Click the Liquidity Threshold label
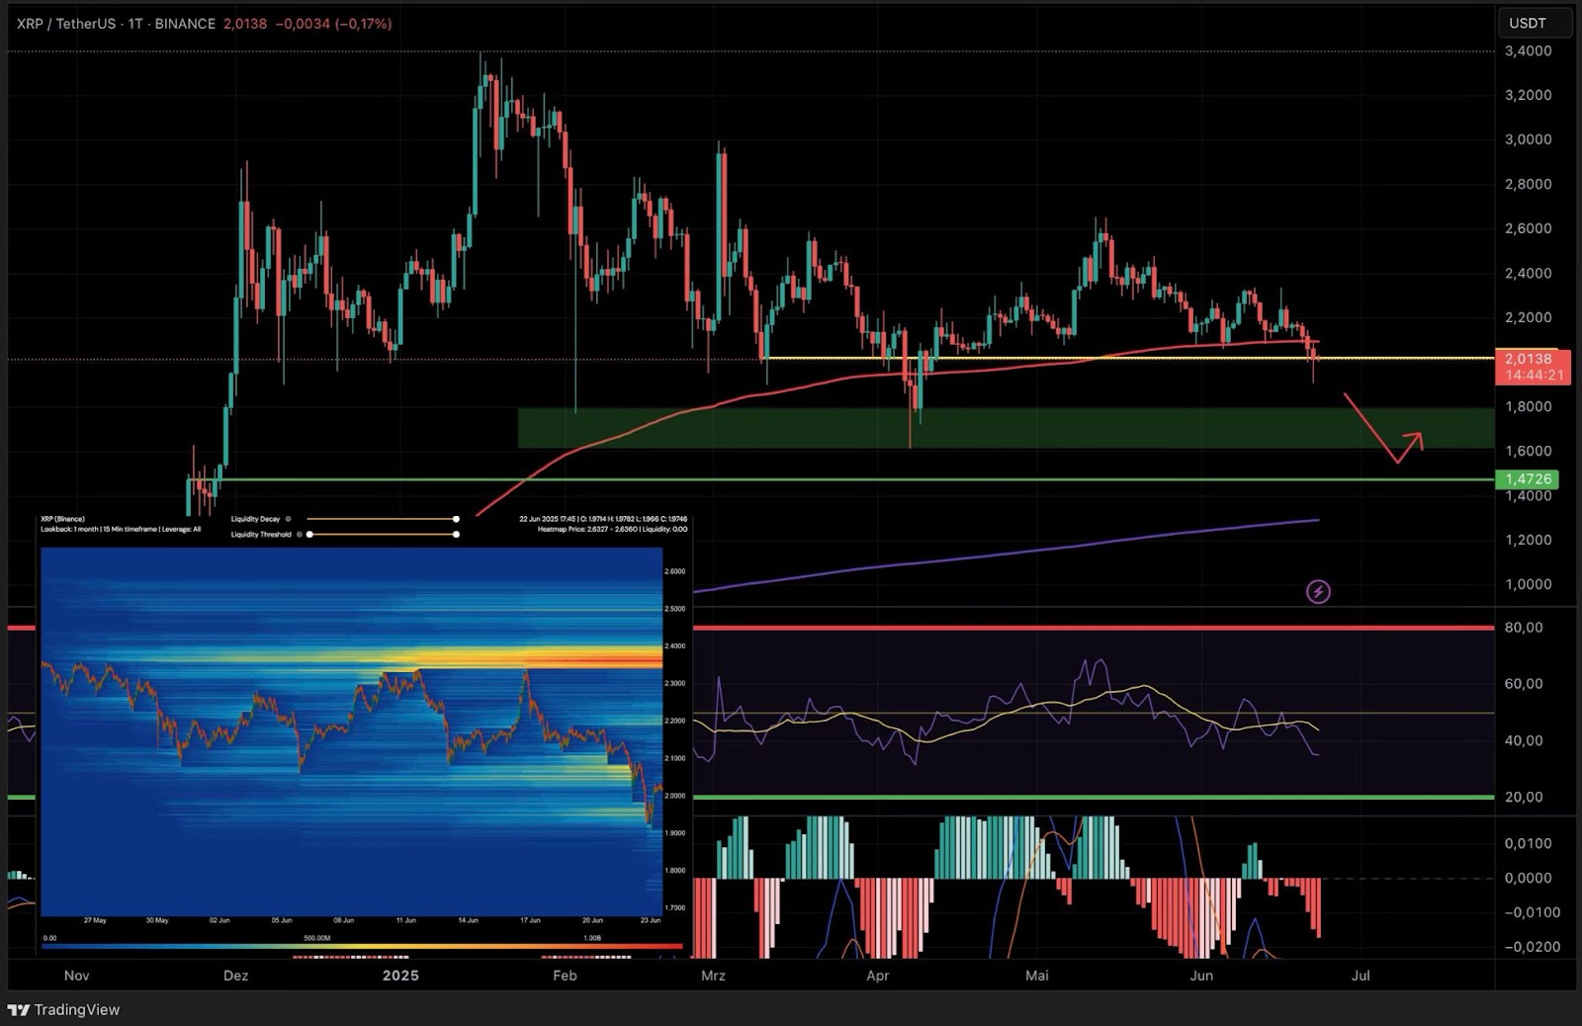The image size is (1582, 1026). (x=261, y=535)
